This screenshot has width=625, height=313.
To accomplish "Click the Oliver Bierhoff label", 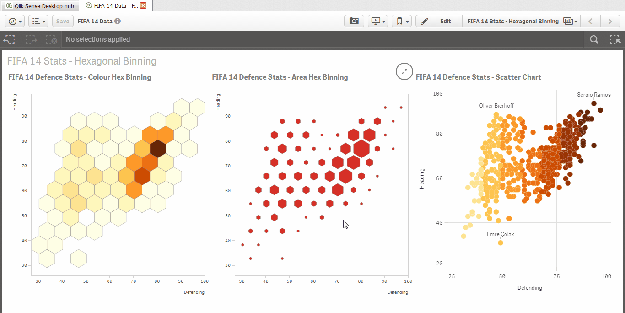I will tap(496, 106).
